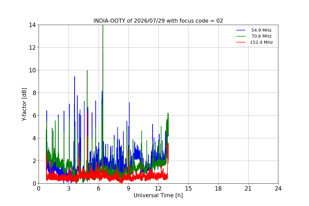Click the INDIA-OOTY plot title
Screen dimensions: 309x206
click(x=158, y=21)
